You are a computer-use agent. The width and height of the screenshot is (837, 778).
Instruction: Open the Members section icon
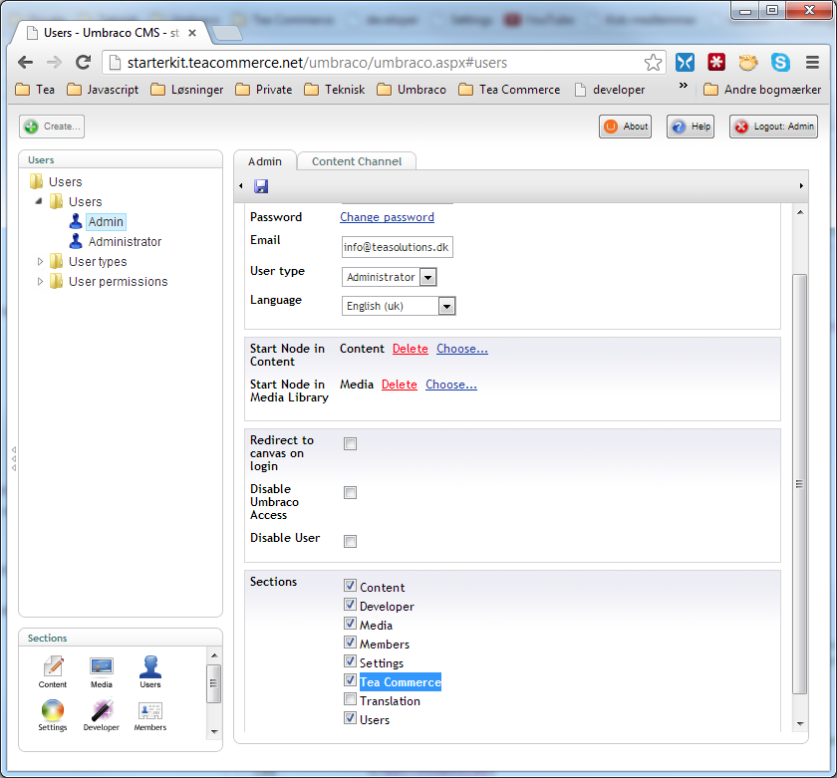(150, 715)
